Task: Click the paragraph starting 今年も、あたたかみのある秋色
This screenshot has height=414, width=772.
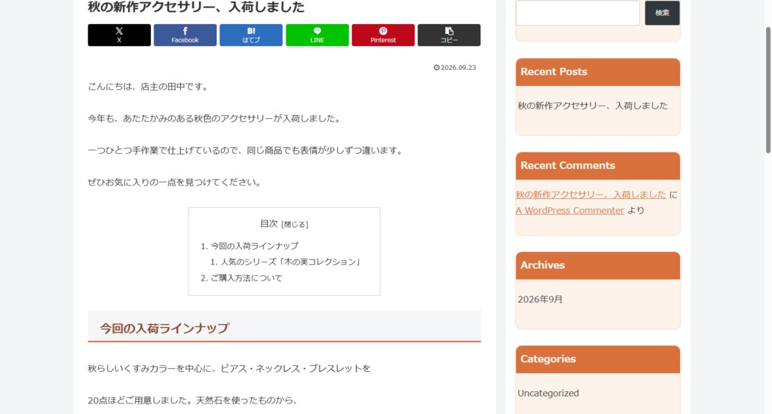Action: click(215, 118)
